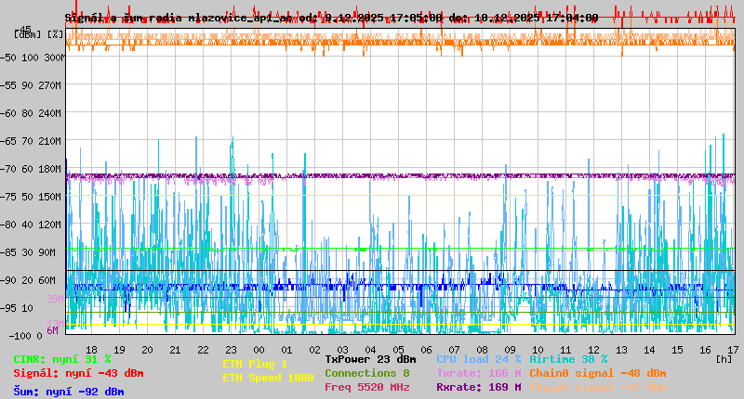Screen dimensions: 744x399
Task: Click hour label '02' on x-axis
Action: click(315, 350)
